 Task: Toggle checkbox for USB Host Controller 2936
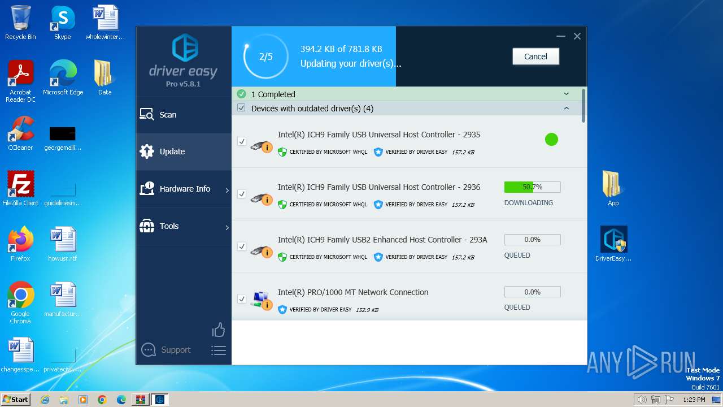[242, 194]
